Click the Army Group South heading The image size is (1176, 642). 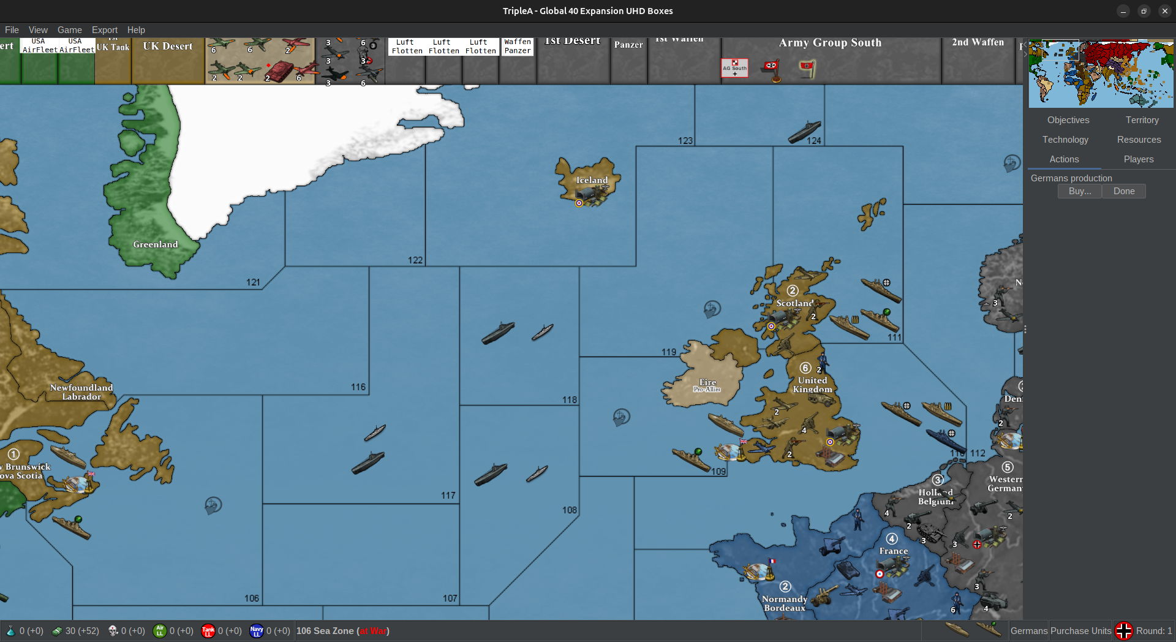point(830,43)
